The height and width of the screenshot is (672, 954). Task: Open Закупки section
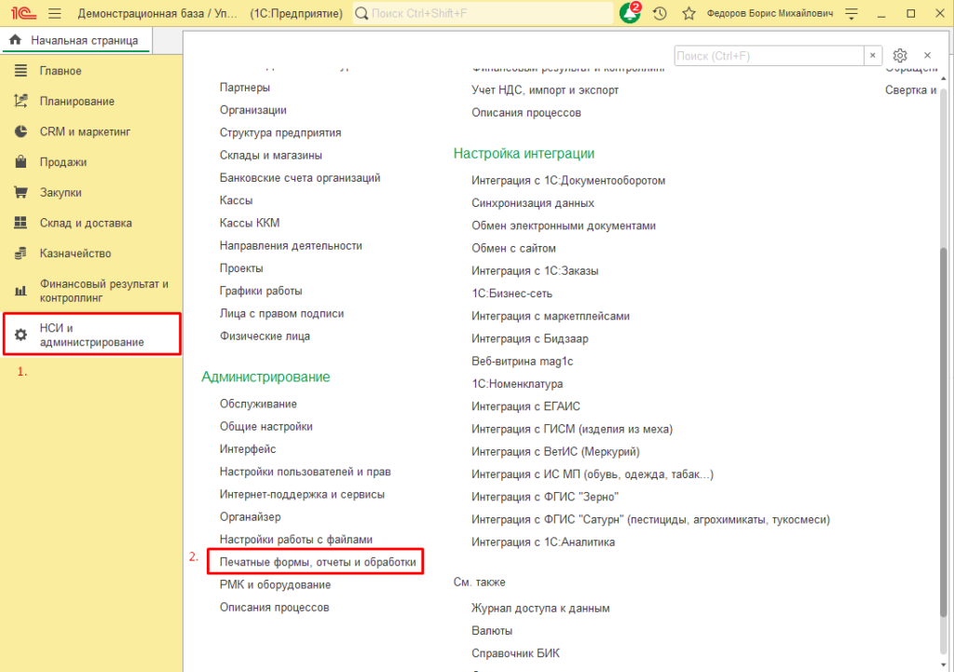pos(91,192)
